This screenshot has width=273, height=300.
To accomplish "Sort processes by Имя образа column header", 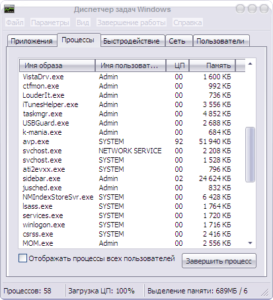I will tap(58, 65).
